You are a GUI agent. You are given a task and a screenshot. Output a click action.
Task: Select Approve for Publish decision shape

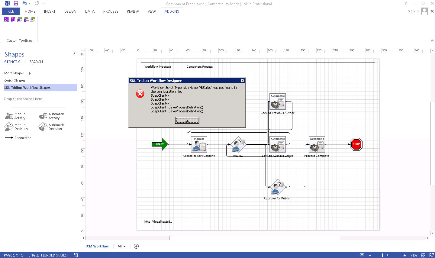278,187
